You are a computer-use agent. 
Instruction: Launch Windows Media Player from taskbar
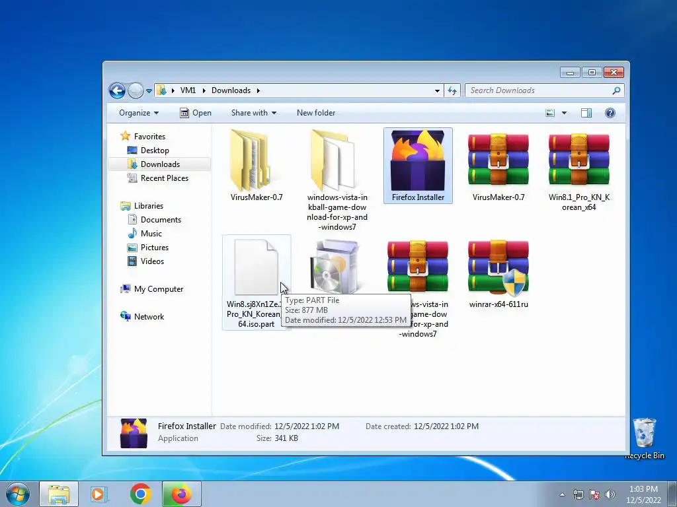coord(99,494)
